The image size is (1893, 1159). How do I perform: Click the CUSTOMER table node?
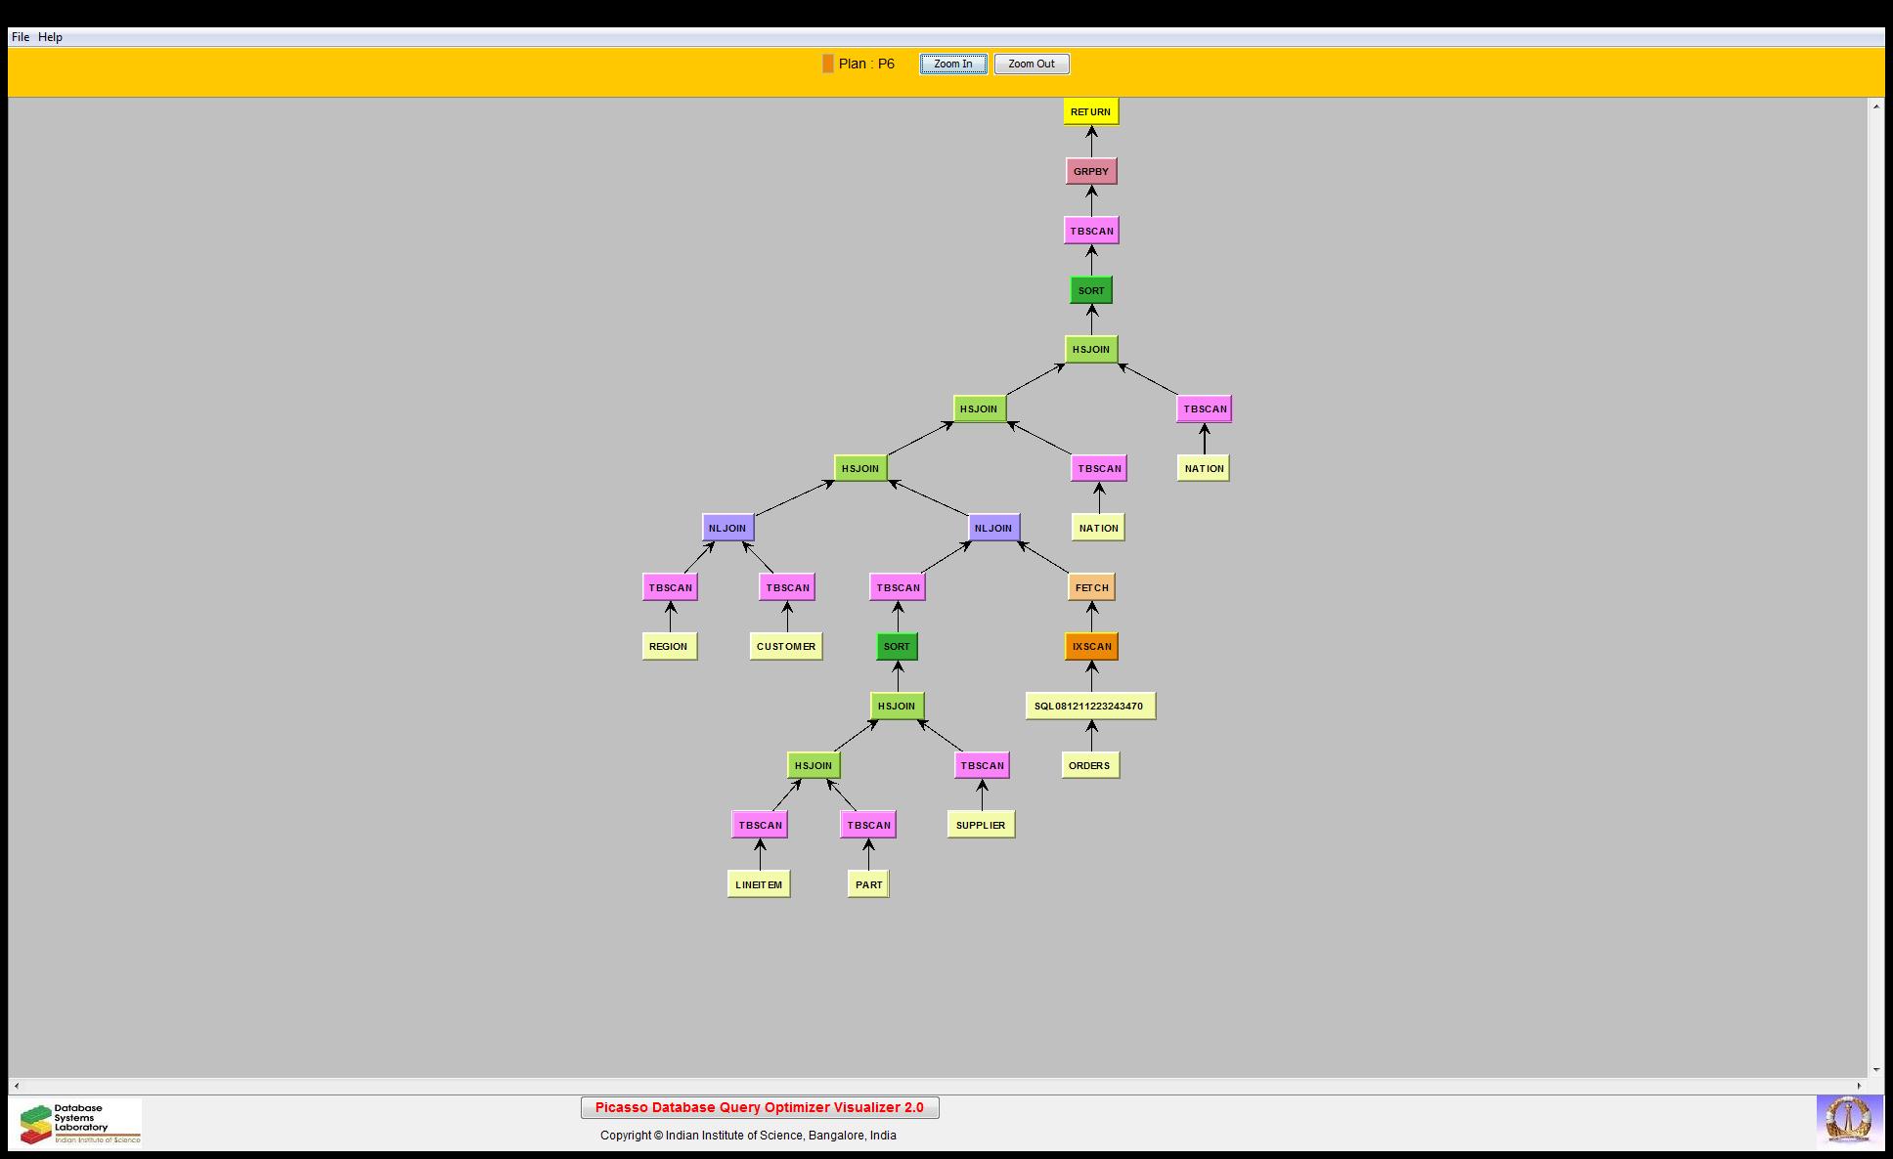[x=785, y=646]
